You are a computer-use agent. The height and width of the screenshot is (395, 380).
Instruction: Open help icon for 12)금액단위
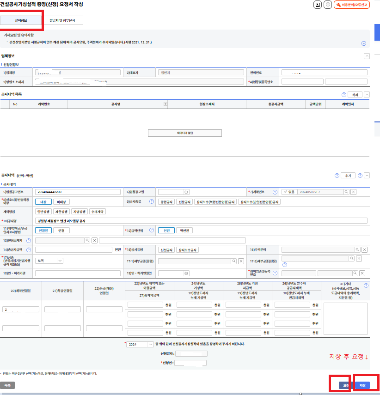point(152,230)
